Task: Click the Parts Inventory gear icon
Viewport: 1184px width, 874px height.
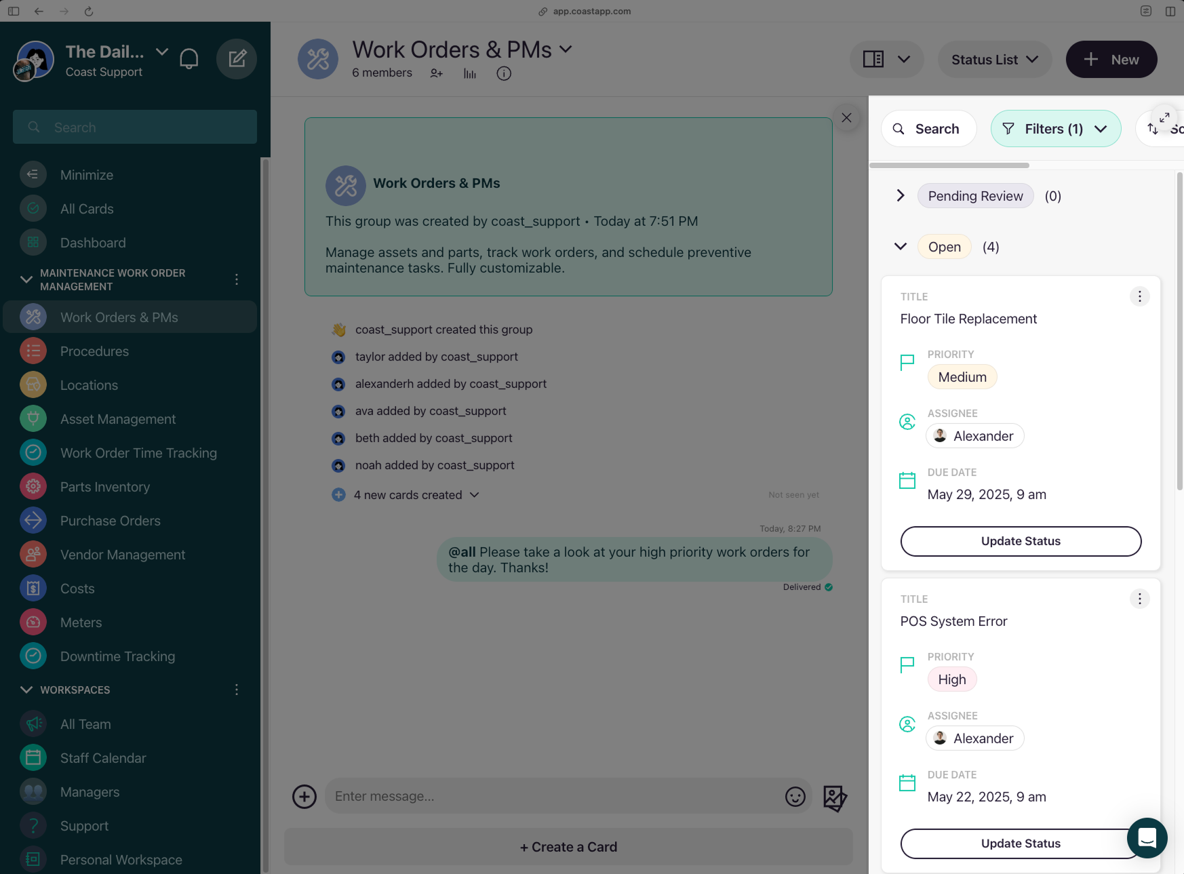Action: (33, 486)
